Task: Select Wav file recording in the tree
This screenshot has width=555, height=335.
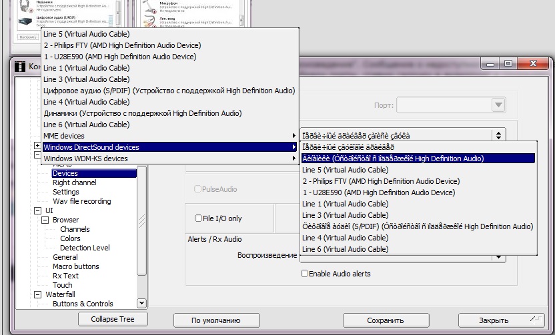Action: (82, 201)
